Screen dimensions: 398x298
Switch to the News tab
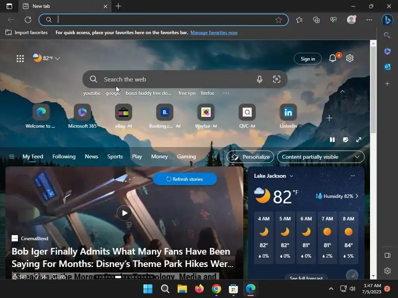point(91,157)
